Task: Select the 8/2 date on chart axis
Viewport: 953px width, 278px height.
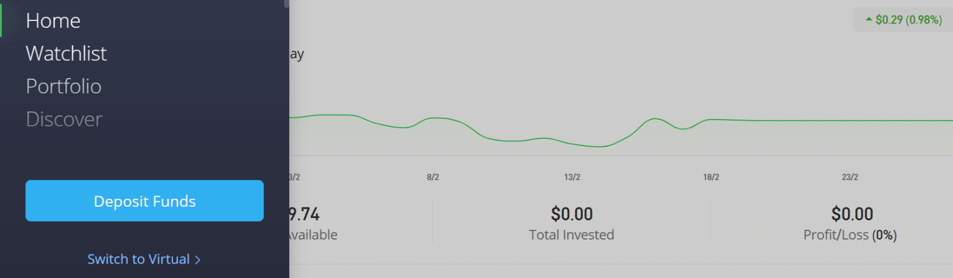Action: coord(433,178)
